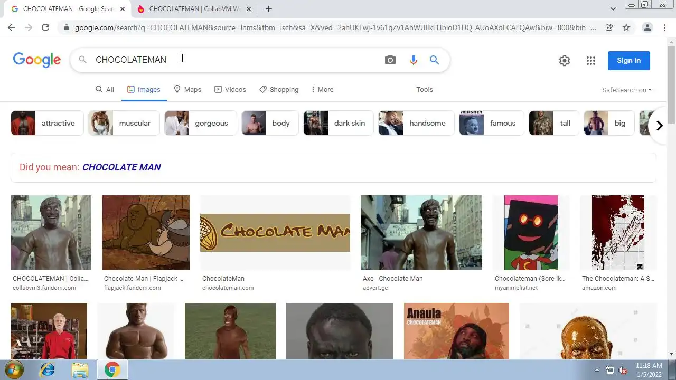Open network tray icon
The height and width of the screenshot is (380, 676).
point(610,370)
